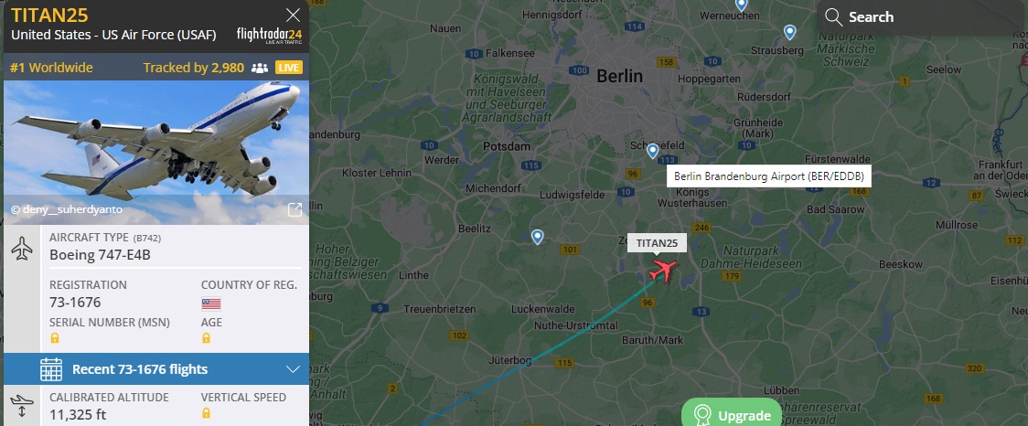The height and width of the screenshot is (426, 1028).
Task: Click into the Search field
Action: tap(920, 17)
